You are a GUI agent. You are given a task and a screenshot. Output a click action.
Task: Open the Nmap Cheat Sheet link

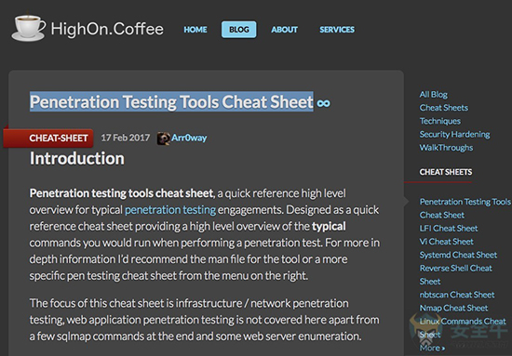pyautogui.click(x=453, y=308)
